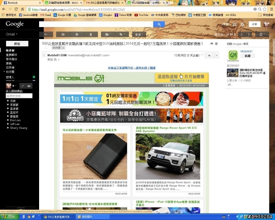Switch to fourth tab about router
This screenshot has height=220, width=275.
click(x=146, y=3)
